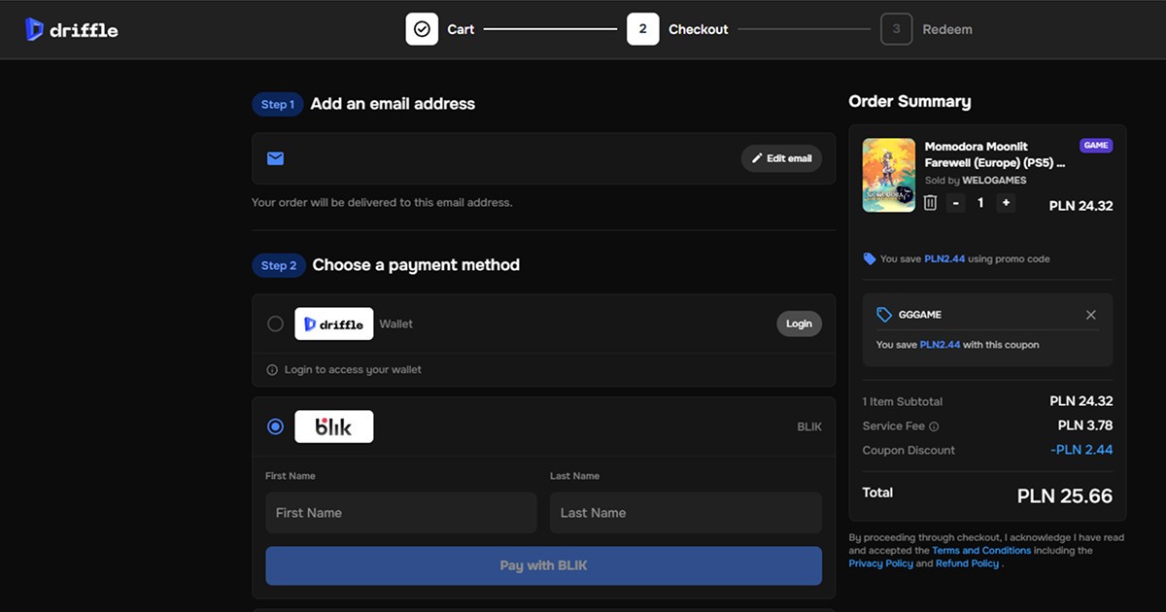Click the Step 1 badge

278,104
